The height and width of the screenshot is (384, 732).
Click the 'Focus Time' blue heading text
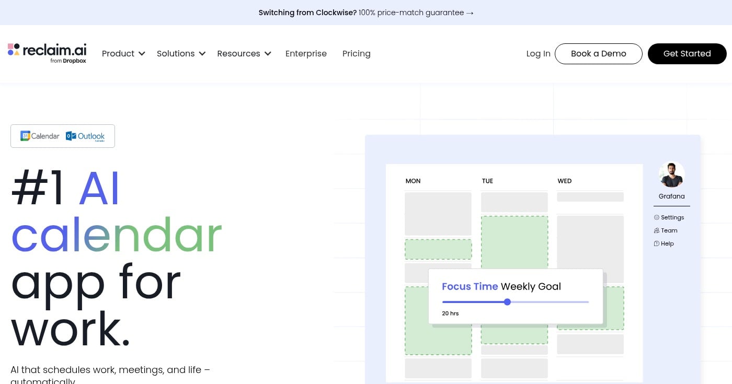[470, 286]
